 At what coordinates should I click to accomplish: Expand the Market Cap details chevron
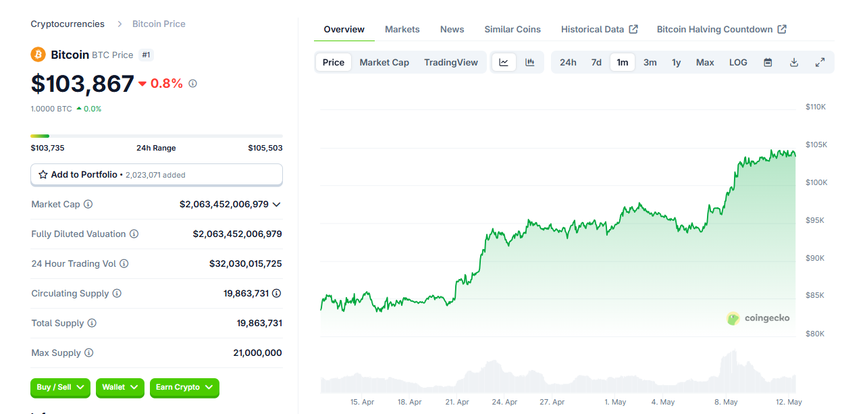(276, 204)
